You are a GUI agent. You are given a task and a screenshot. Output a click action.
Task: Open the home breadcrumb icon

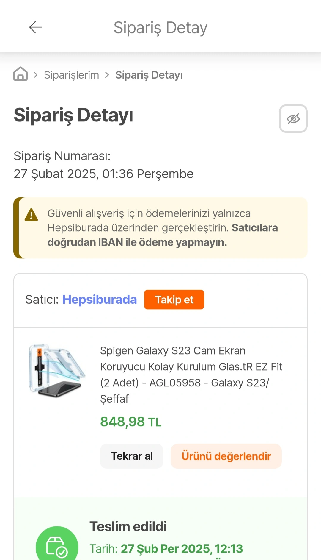(21, 74)
